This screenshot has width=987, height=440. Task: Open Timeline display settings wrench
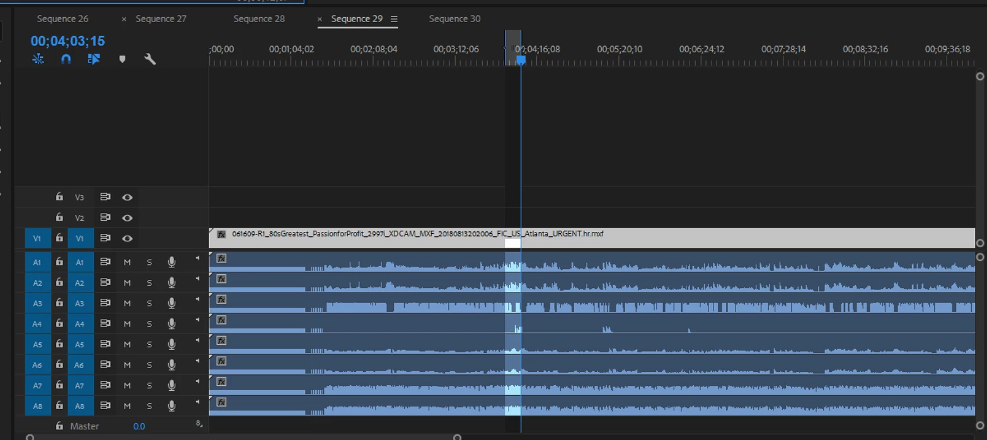pos(150,59)
